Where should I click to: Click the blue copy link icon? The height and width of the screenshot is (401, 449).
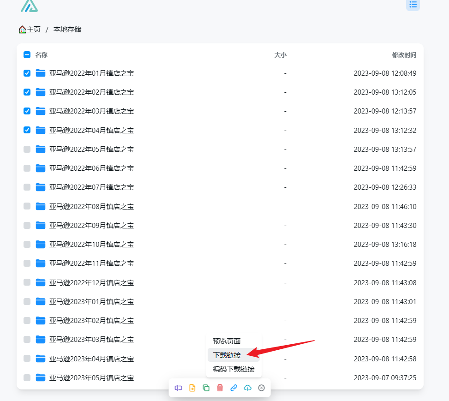(234, 388)
